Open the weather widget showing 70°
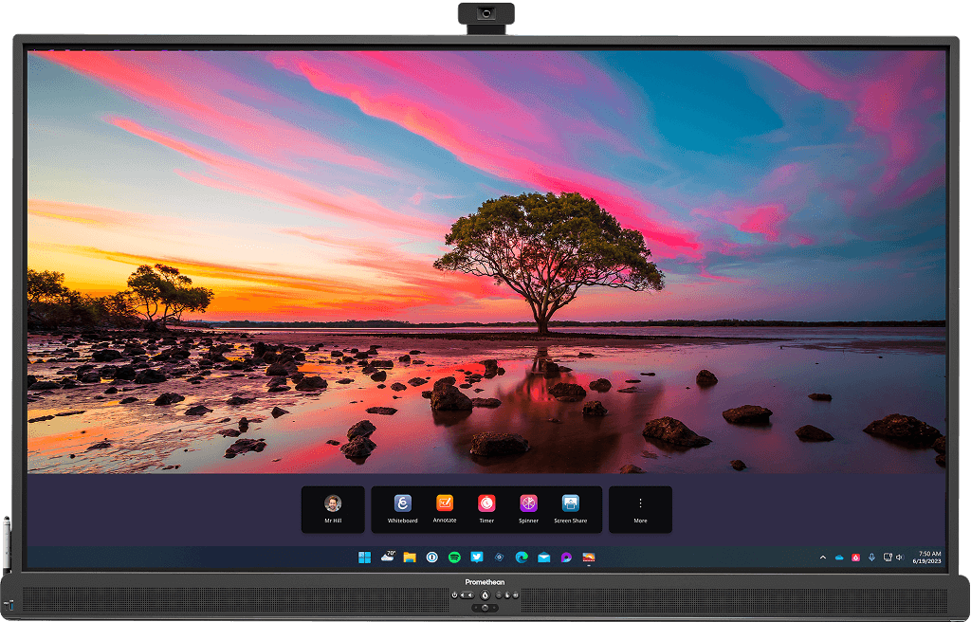 tap(388, 557)
